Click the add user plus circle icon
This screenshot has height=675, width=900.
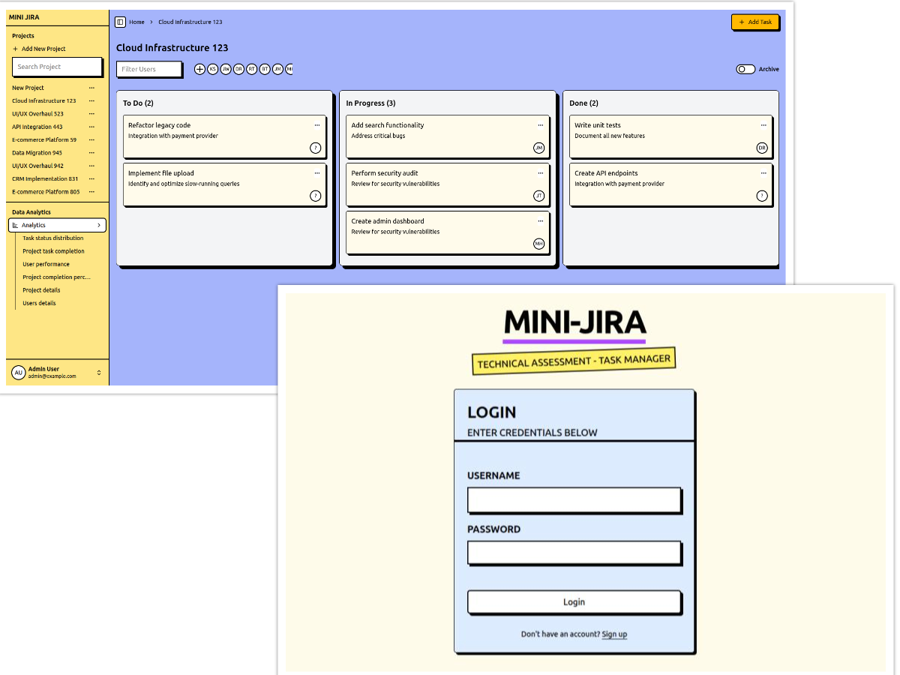coord(199,68)
